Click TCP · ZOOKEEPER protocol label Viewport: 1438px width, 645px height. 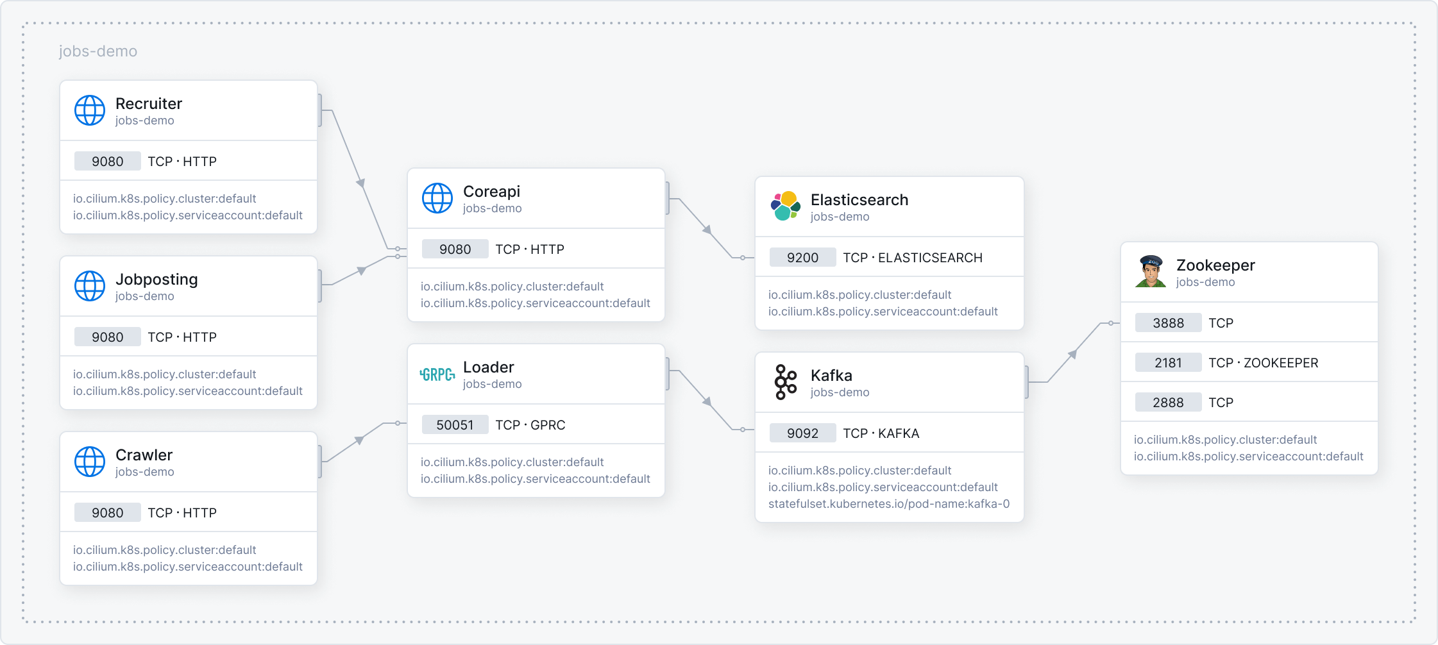[1264, 363]
